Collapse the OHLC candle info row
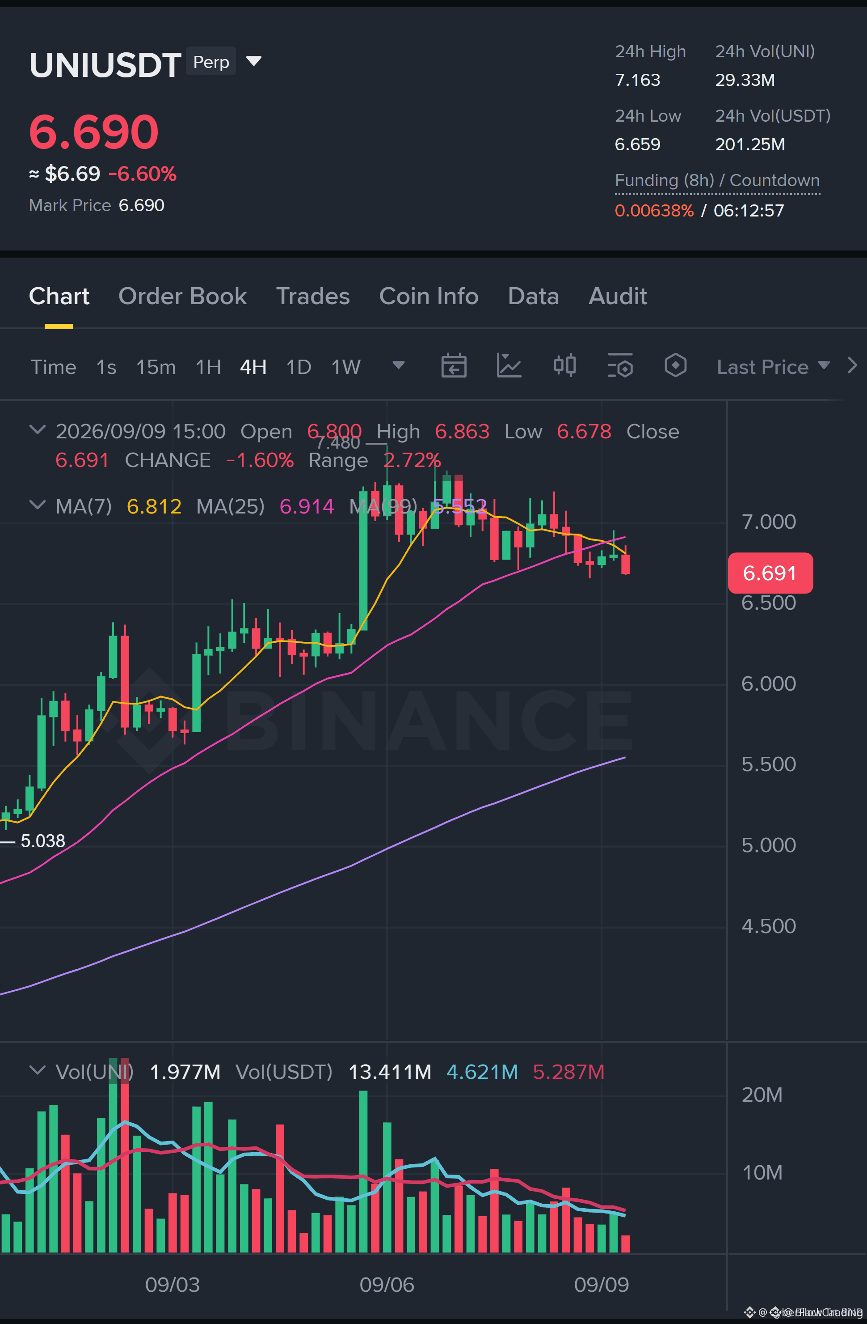The image size is (867, 1324). point(37,429)
